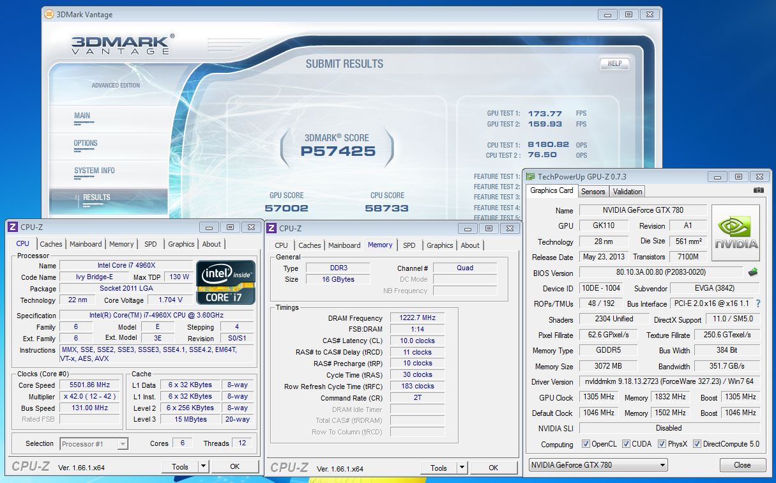Viewport: 776px width, 483px height.
Task: Click Command Rate value 2T
Action: (x=416, y=398)
